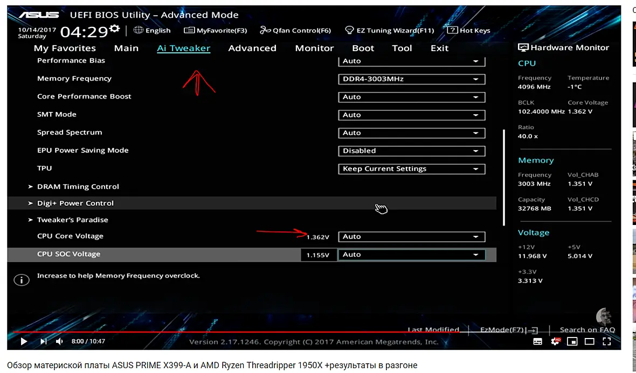
Task: Open the Spread Spectrum dropdown
Action: tap(412, 133)
